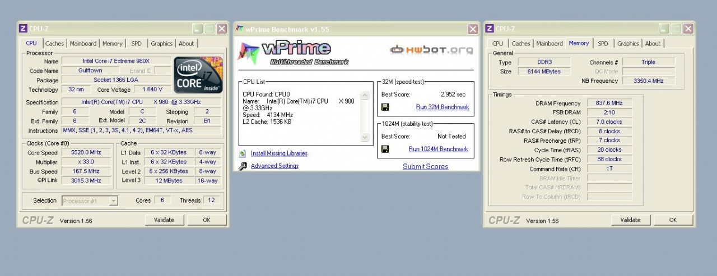The height and width of the screenshot is (276, 717).
Task: Click the save icon beside Run 1024M Benchmark
Action: (385, 149)
